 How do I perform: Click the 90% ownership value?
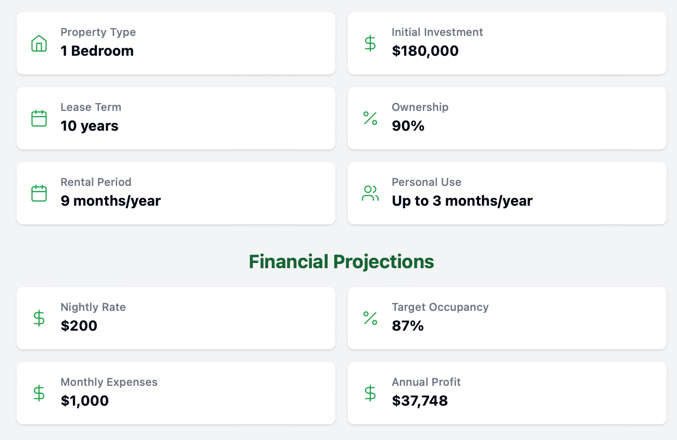(408, 126)
